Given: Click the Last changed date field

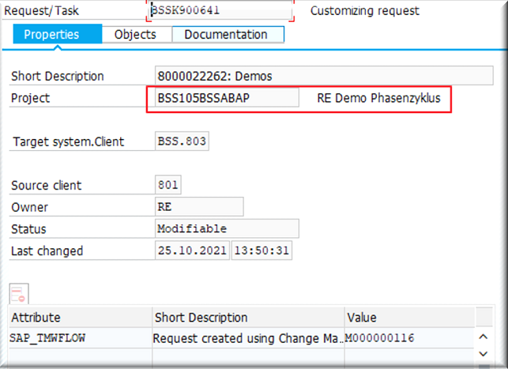Looking at the screenshot, I should tap(192, 251).
